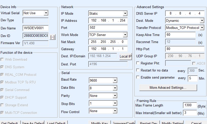
Task: Focus the Dev Name text field
Action: tap(36, 28)
